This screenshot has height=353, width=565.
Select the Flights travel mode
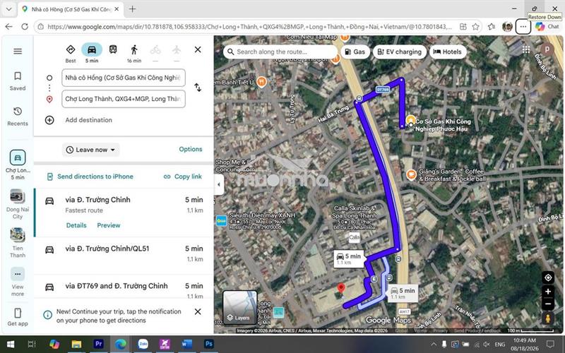[x=176, y=49]
